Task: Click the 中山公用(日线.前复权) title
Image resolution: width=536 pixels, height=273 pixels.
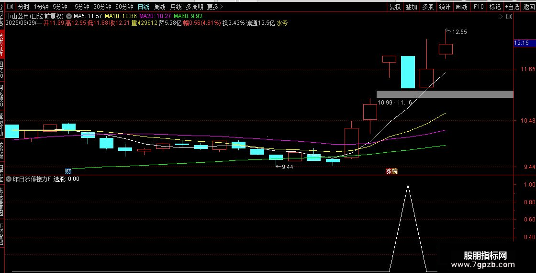Action: 35,16
